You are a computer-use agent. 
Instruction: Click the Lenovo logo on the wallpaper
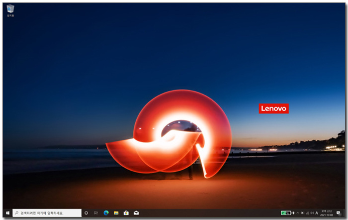(x=273, y=108)
